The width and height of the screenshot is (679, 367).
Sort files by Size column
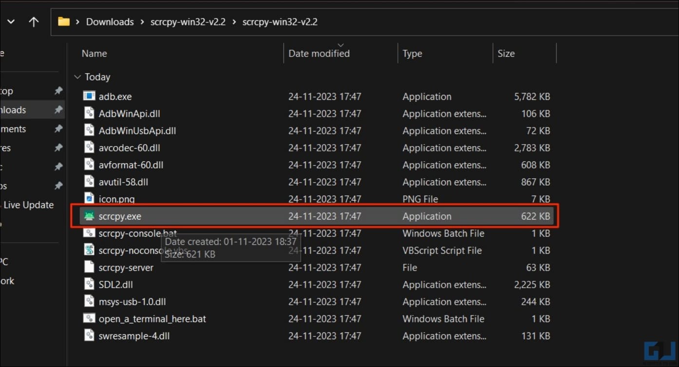tap(506, 54)
